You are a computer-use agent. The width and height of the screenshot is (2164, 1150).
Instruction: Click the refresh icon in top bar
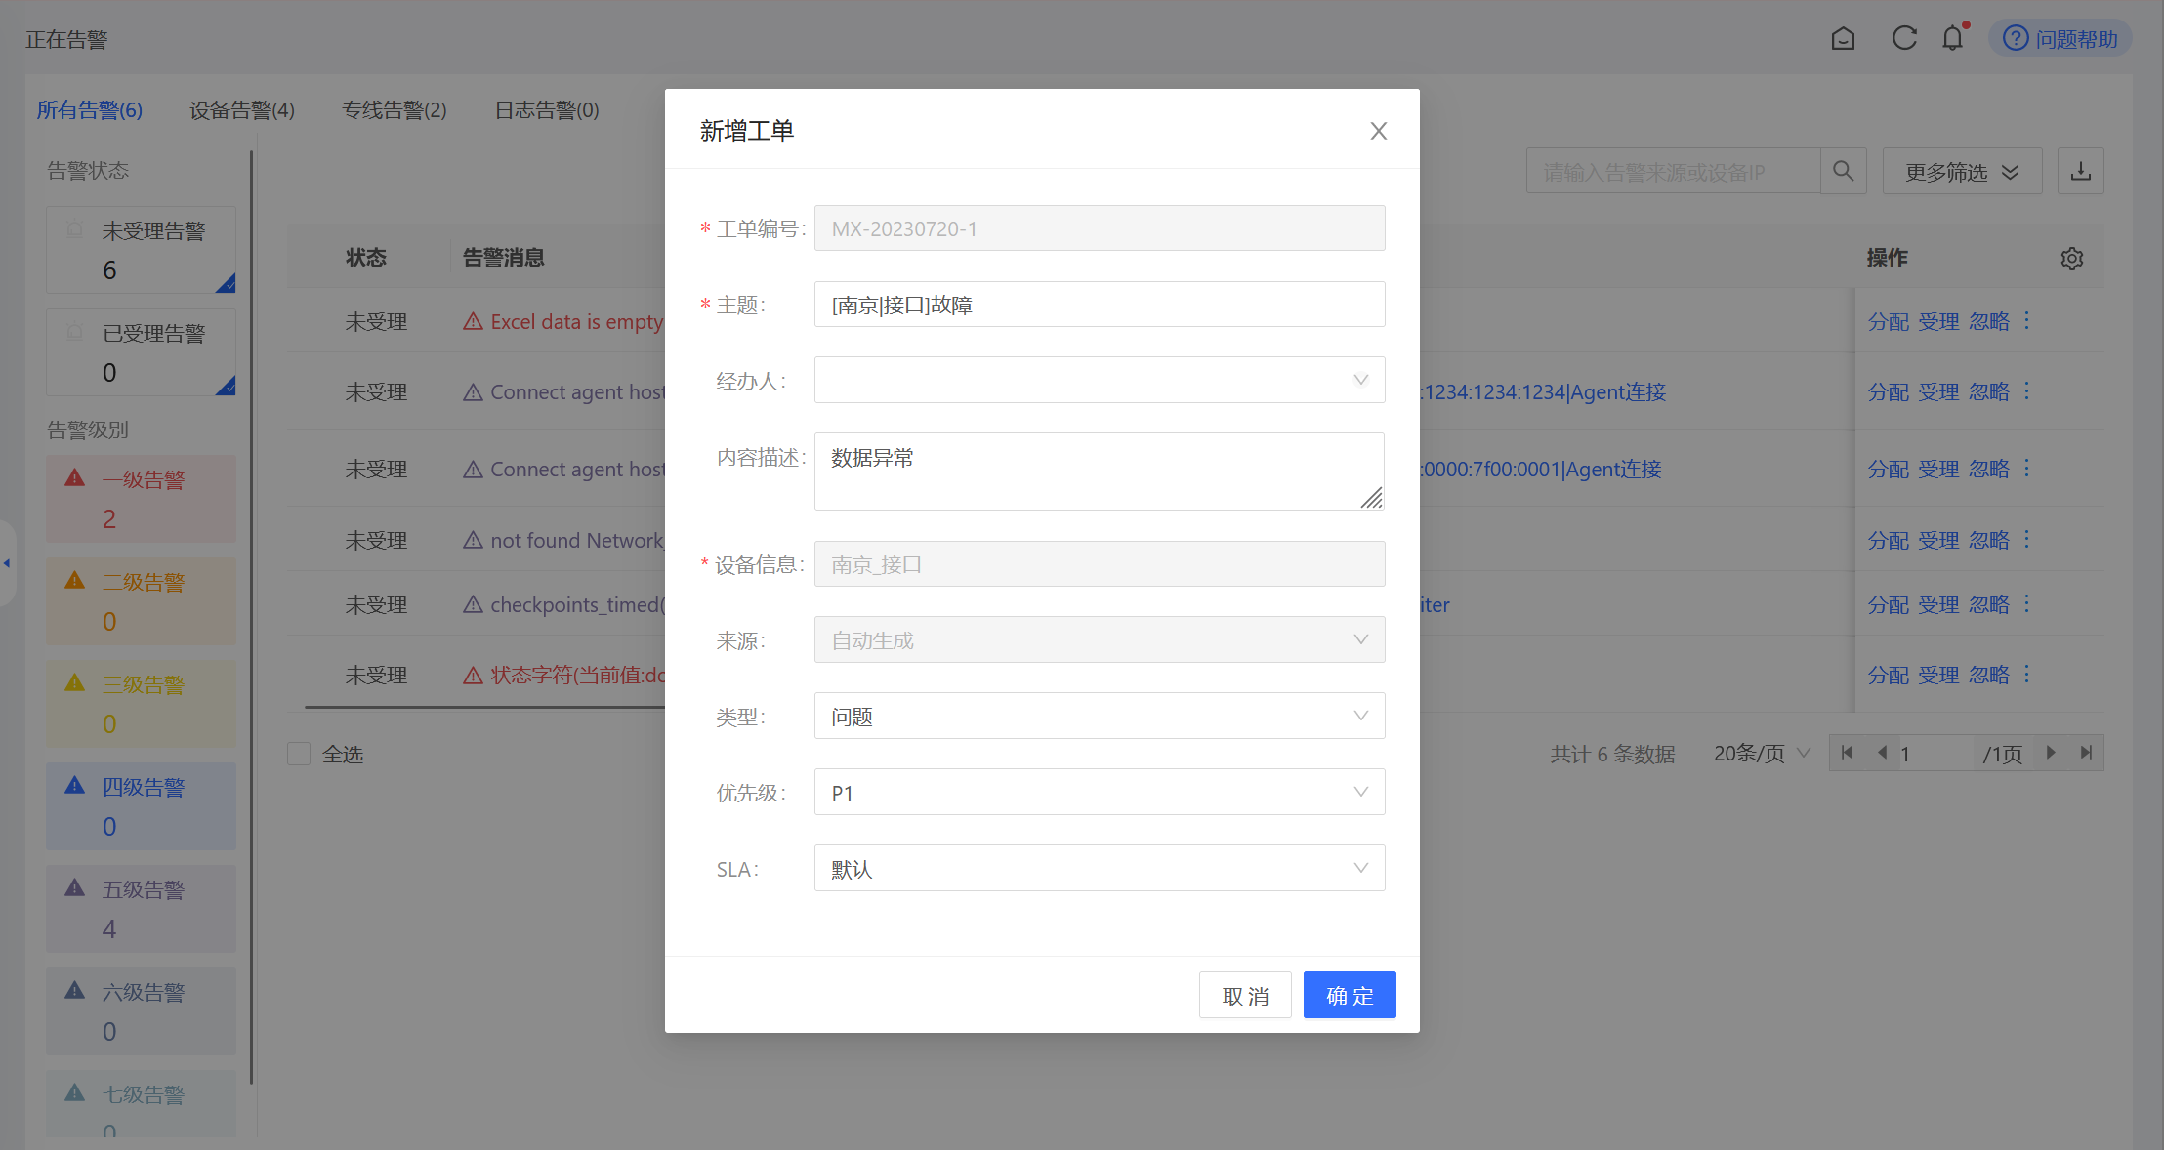1904,38
